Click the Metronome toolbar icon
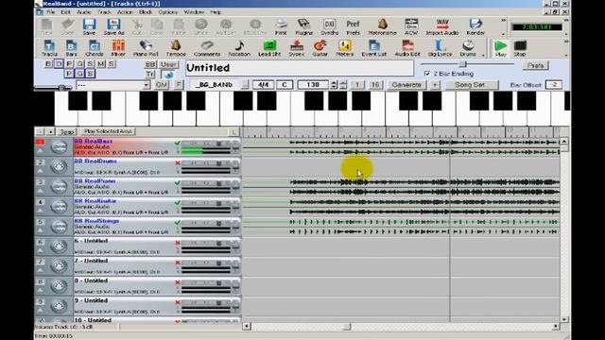The image size is (605, 340). click(382, 26)
